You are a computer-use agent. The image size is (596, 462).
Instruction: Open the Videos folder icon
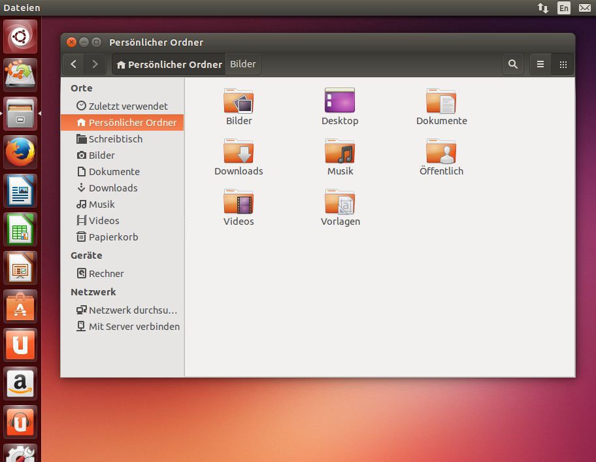point(239,202)
